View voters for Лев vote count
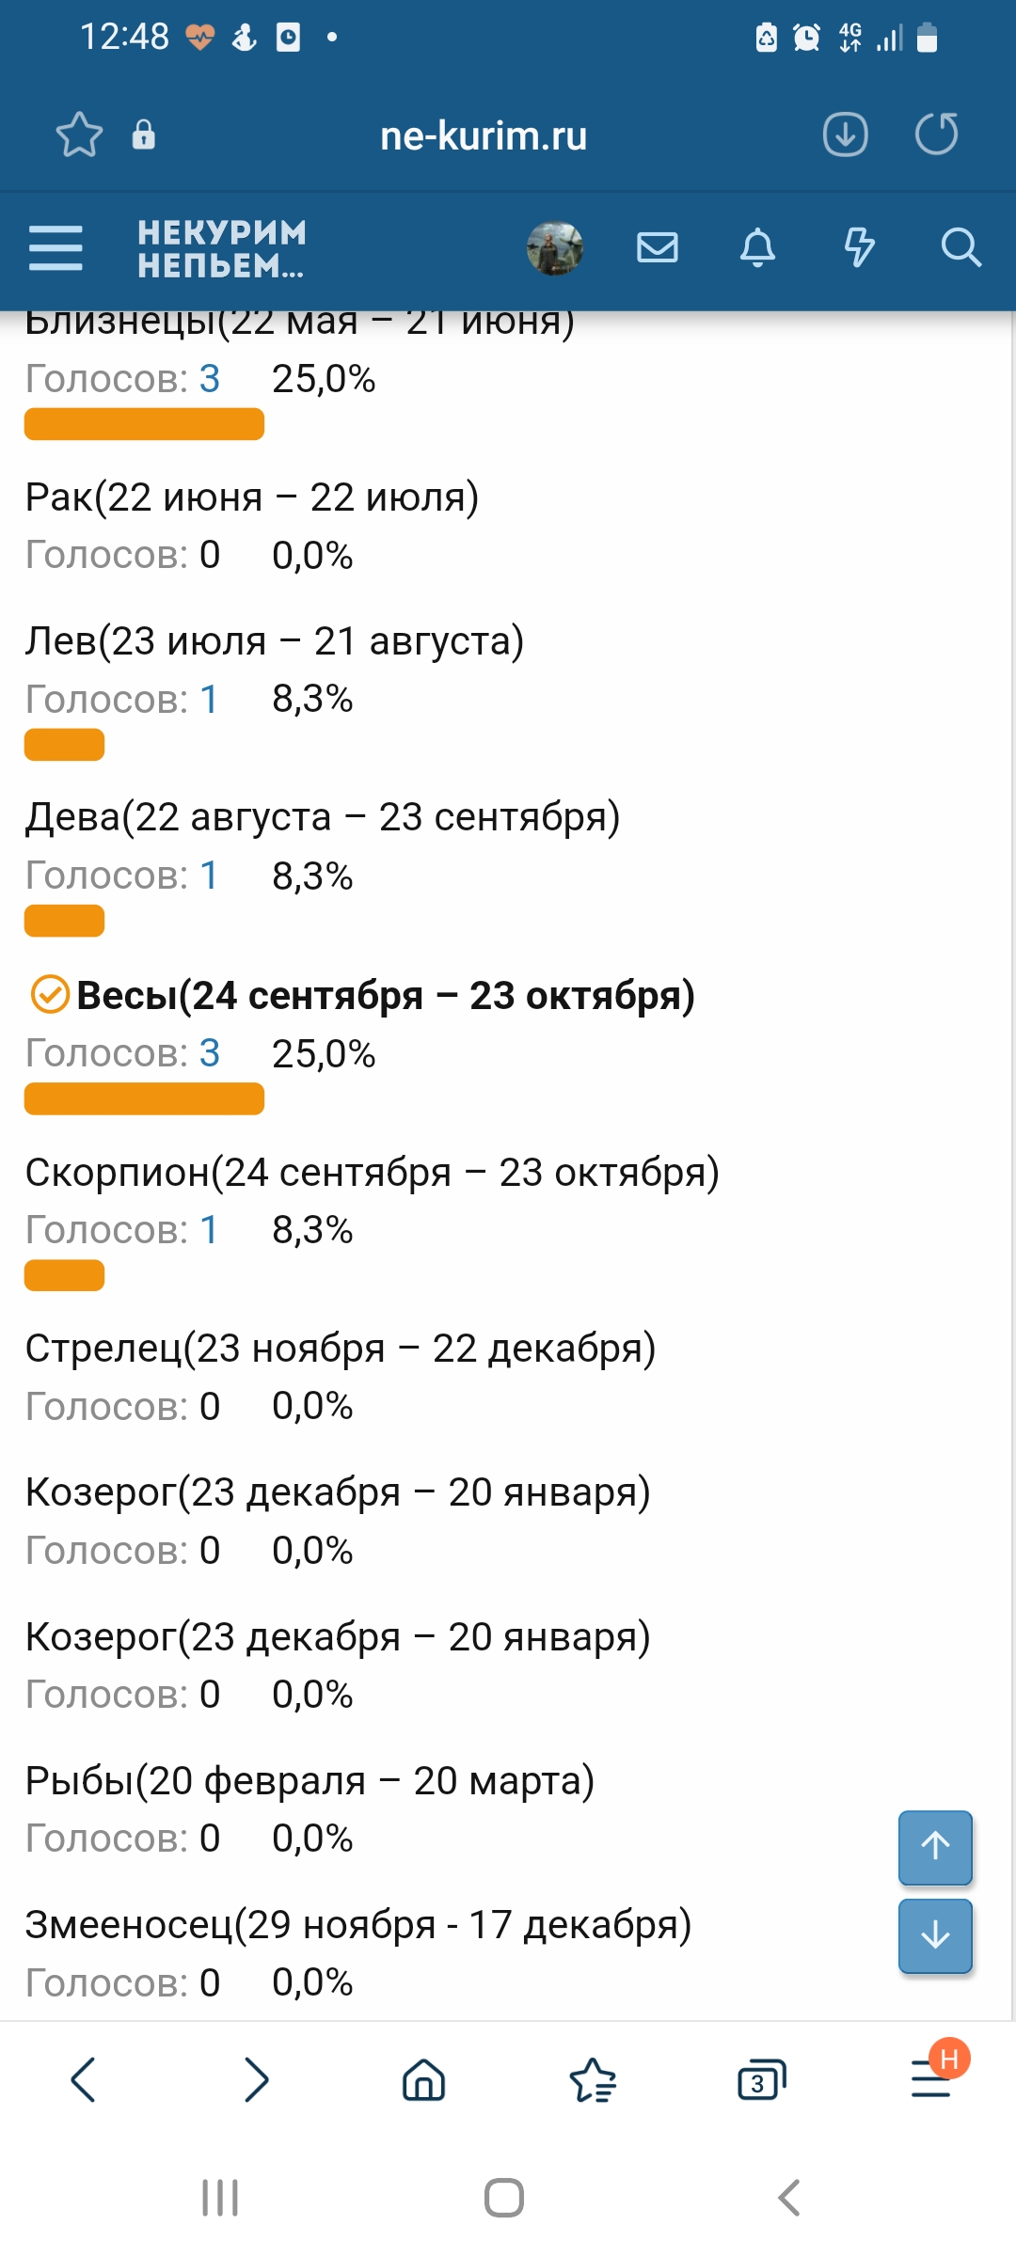Screen dimensions: 1016x2257 tap(209, 699)
